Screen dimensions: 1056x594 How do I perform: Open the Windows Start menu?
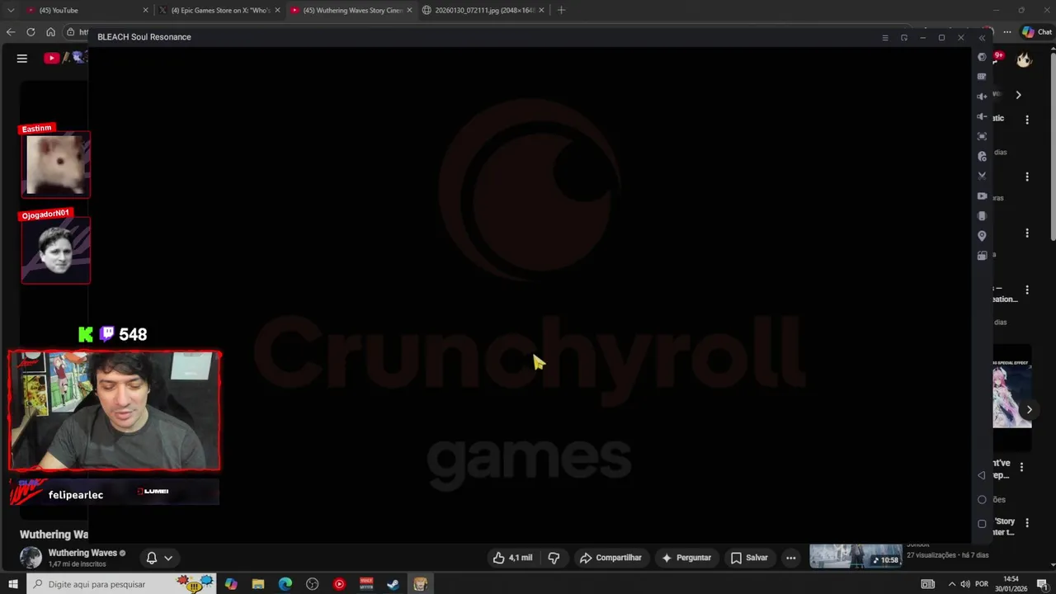click(13, 584)
